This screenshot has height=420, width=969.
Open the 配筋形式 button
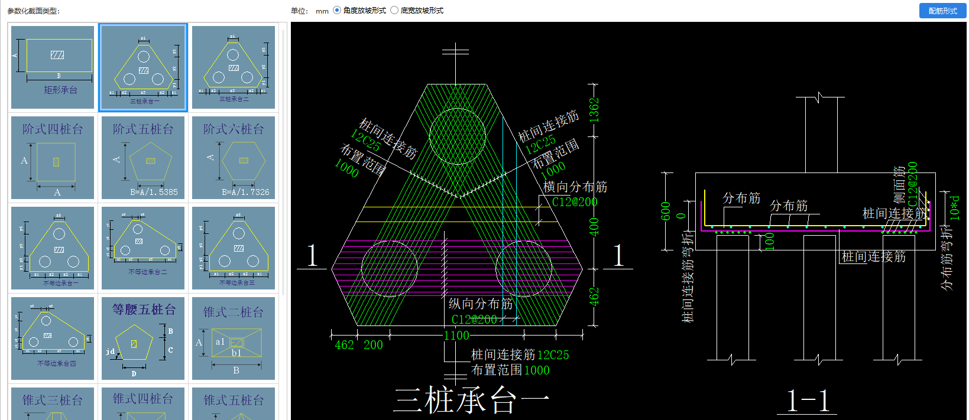(x=942, y=11)
